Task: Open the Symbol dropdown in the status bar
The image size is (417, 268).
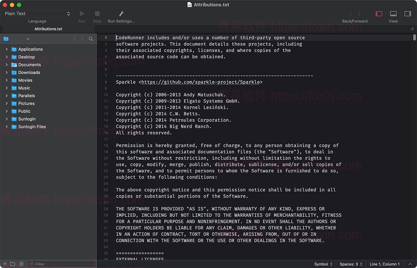Action: (322, 264)
